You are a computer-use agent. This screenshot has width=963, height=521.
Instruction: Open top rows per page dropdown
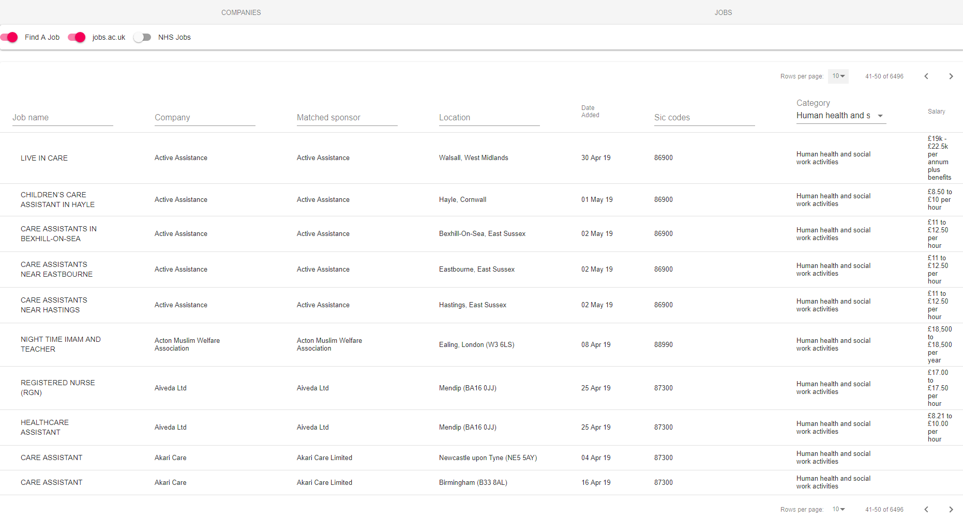[x=838, y=76]
